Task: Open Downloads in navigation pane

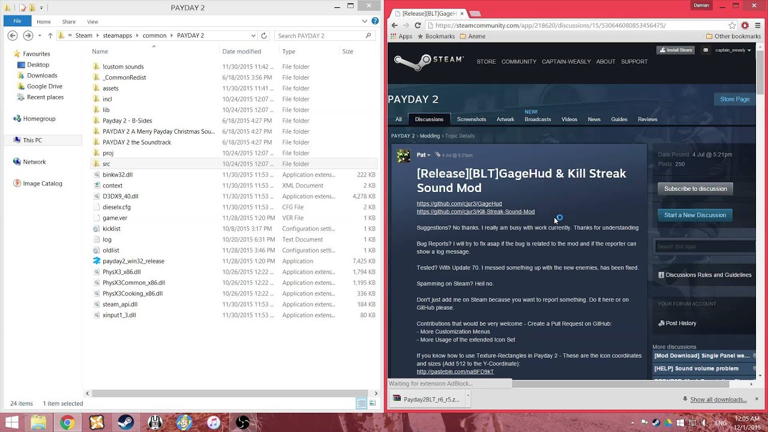Action: [x=42, y=76]
